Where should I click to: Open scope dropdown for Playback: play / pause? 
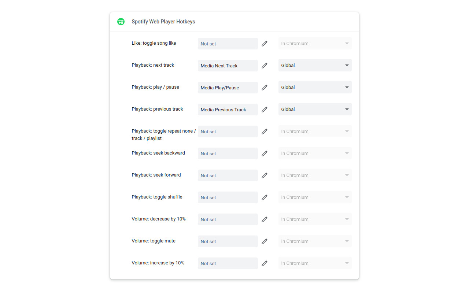[x=315, y=87]
